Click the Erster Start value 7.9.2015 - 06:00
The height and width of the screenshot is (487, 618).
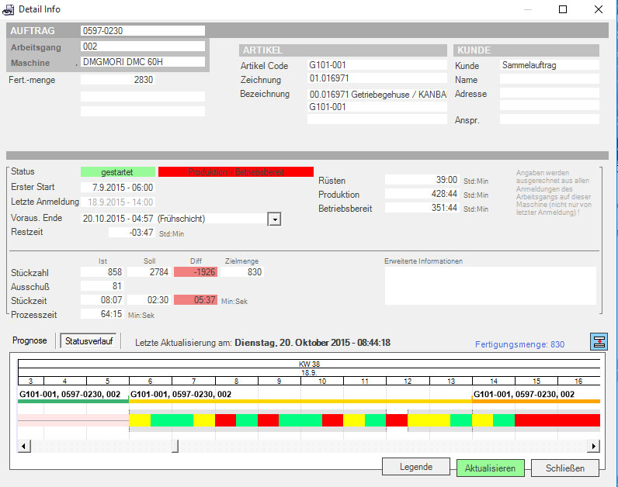coord(118,188)
